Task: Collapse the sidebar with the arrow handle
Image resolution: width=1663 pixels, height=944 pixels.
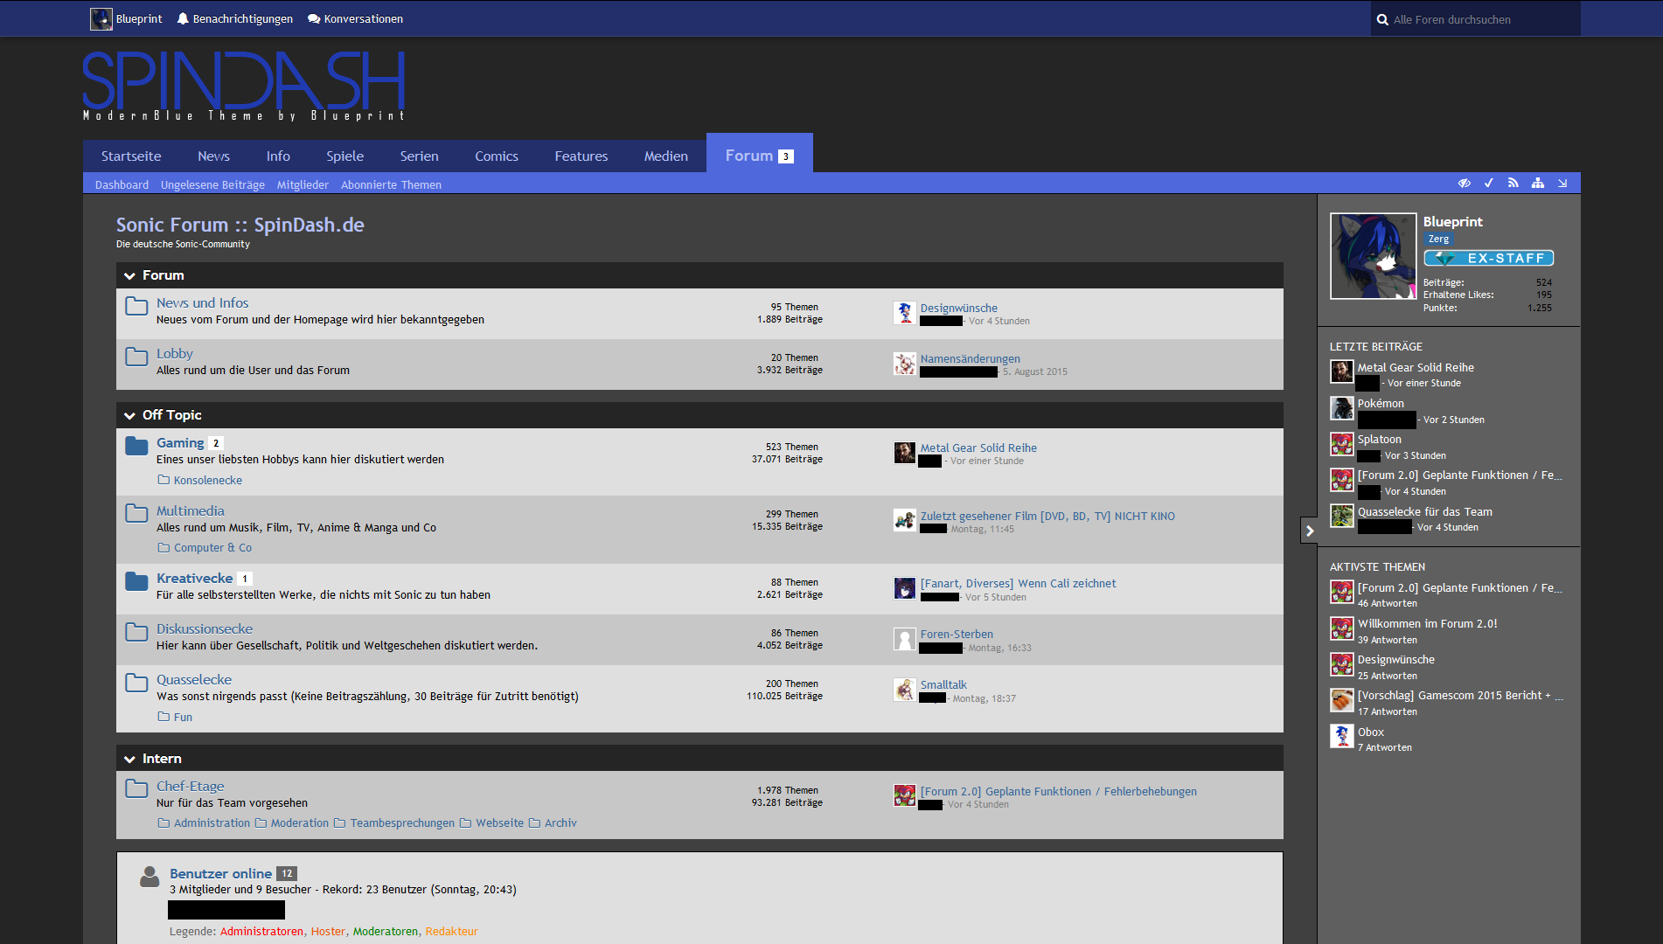Action: [x=1310, y=530]
